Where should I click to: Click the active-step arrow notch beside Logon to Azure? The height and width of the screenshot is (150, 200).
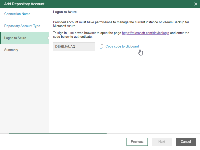pyautogui.click(x=48, y=38)
